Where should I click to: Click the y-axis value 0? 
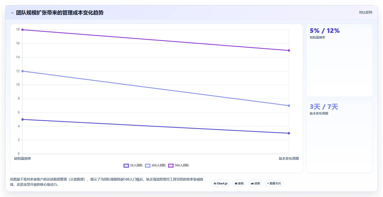(x=19, y=154)
